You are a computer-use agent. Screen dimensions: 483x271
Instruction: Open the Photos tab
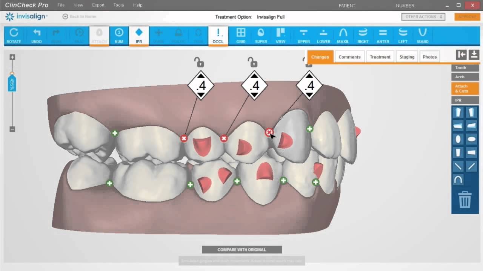429,57
